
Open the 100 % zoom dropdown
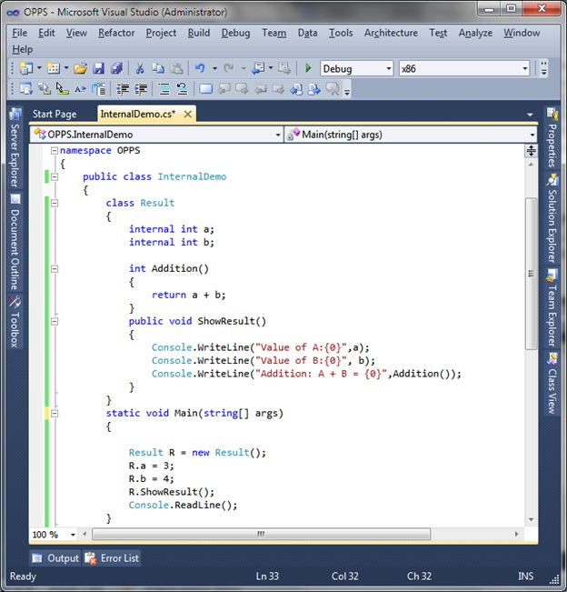pos(73,535)
